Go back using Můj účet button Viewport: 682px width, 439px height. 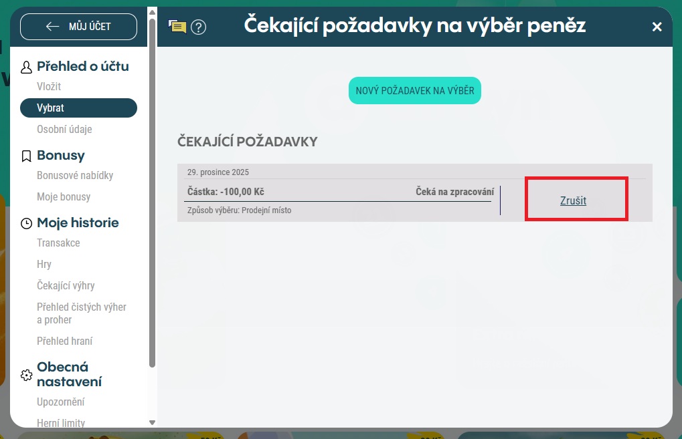78,27
